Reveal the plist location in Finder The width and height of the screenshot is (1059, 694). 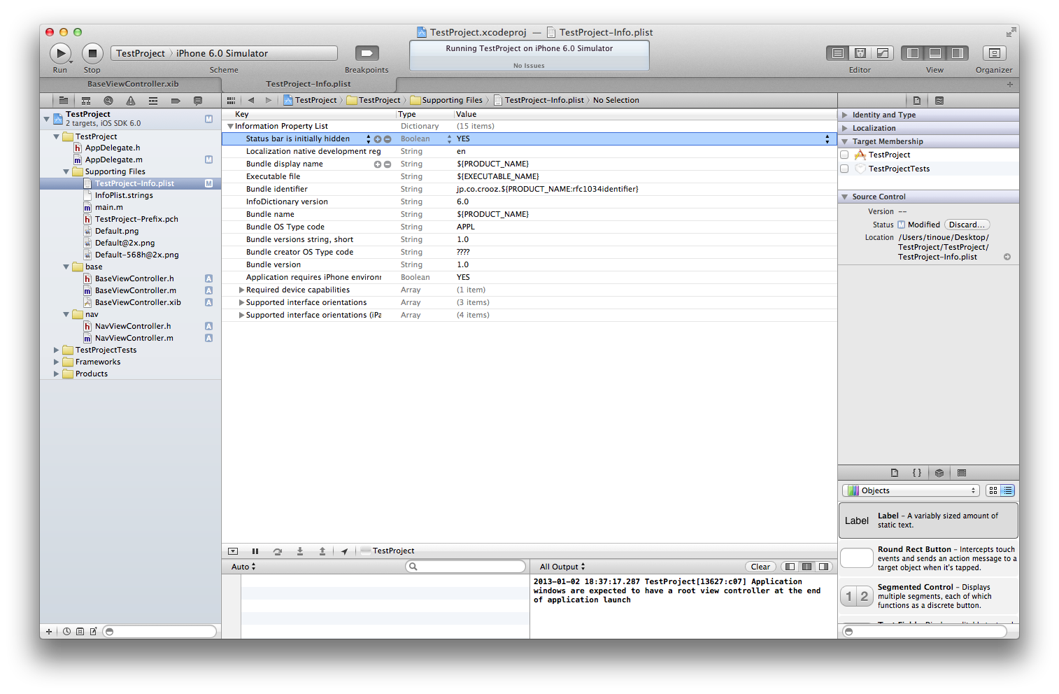point(1007,257)
